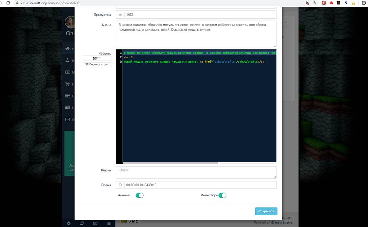Click the gear icon in the bottom bar
This screenshot has height=227, width=368.
click(x=68, y=223)
